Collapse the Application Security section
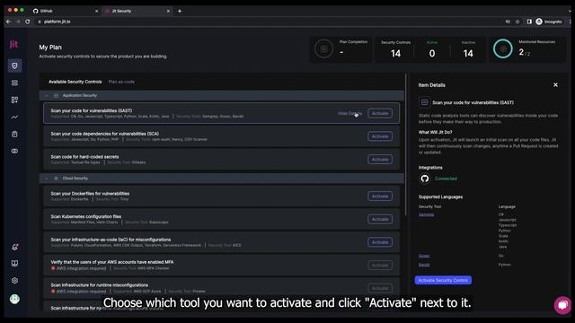 [x=46, y=96]
